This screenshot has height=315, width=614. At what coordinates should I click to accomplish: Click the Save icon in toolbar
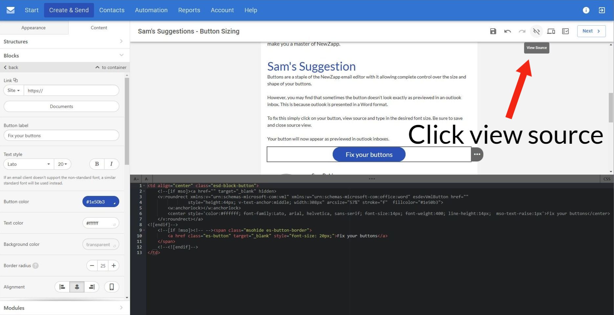493,31
